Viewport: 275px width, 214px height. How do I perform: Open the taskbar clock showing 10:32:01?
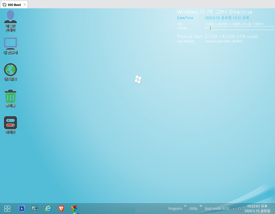[257, 208]
